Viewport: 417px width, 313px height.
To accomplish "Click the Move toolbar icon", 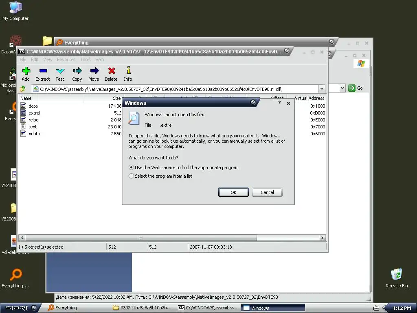I will [94, 71].
